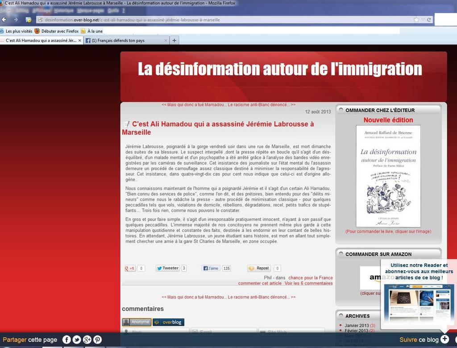Click the book cover image to order
457x348 pixels.
(x=388, y=176)
